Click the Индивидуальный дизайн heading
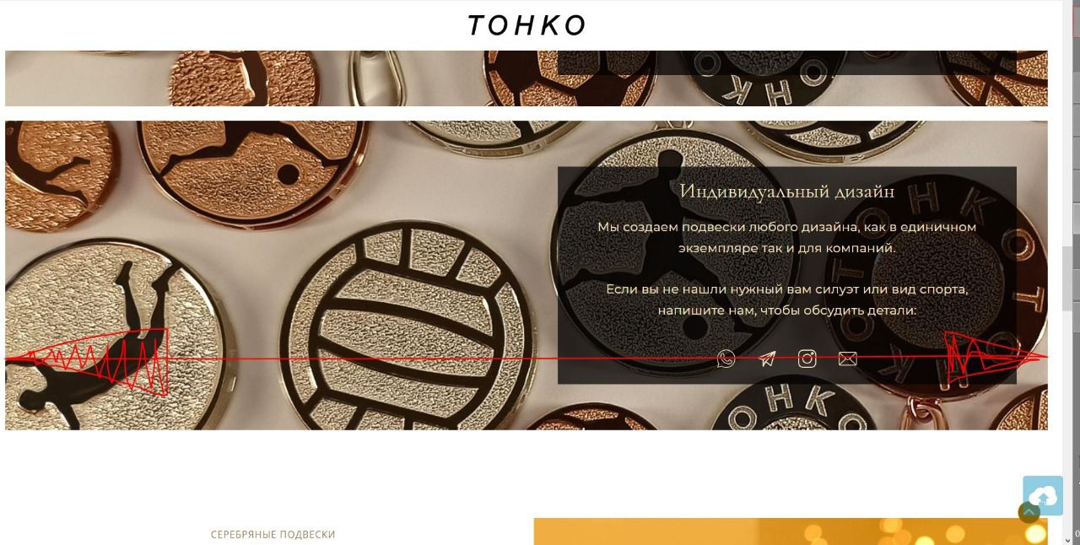Screen dimensions: 1080x545 tap(787, 192)
